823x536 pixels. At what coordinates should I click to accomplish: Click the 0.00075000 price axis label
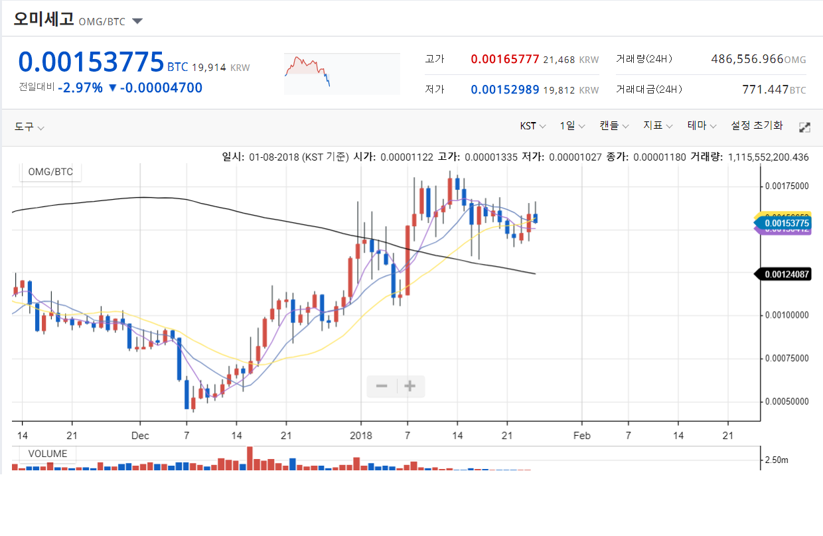click(x=786, y=359)
